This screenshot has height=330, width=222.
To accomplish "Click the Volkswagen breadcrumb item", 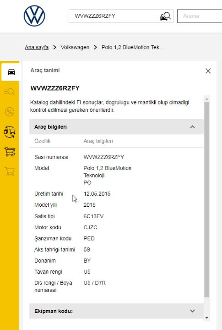I will point(75,47).
